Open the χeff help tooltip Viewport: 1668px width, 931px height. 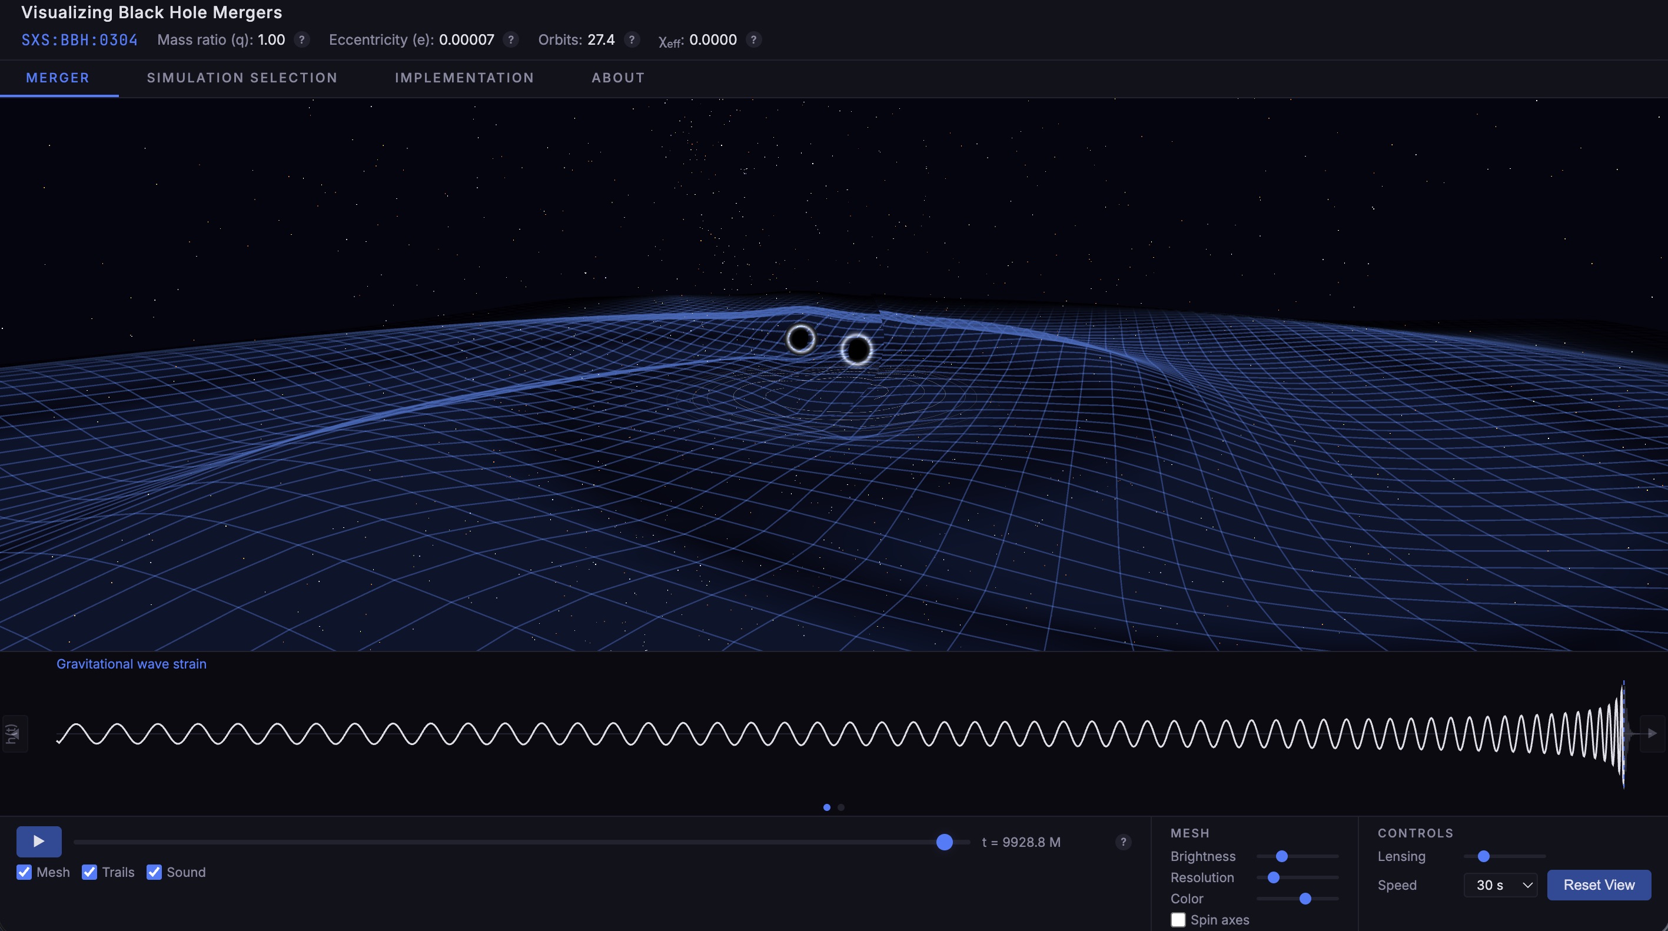click(753, 39)
